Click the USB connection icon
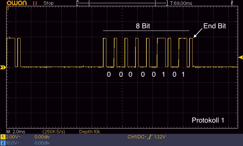This screenshot has width=243, height=146. click(x=232, y=3)
